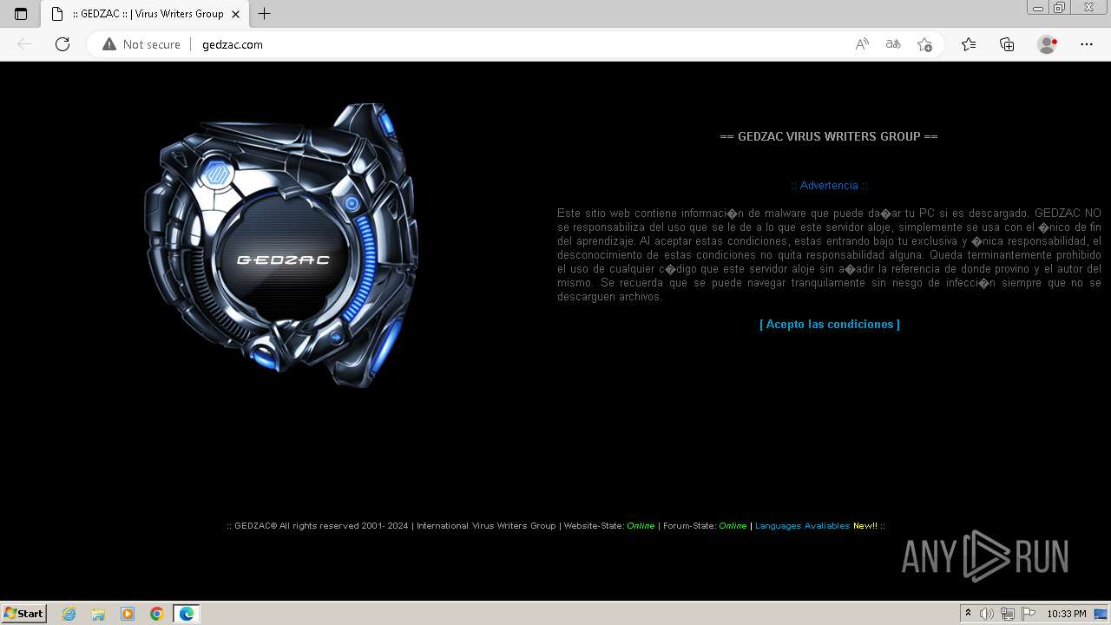Image resolution: width=1111 pixels, height=625 pixels.
Task: Click the Acepto las condiciones link
Action: tap(830, 324)
